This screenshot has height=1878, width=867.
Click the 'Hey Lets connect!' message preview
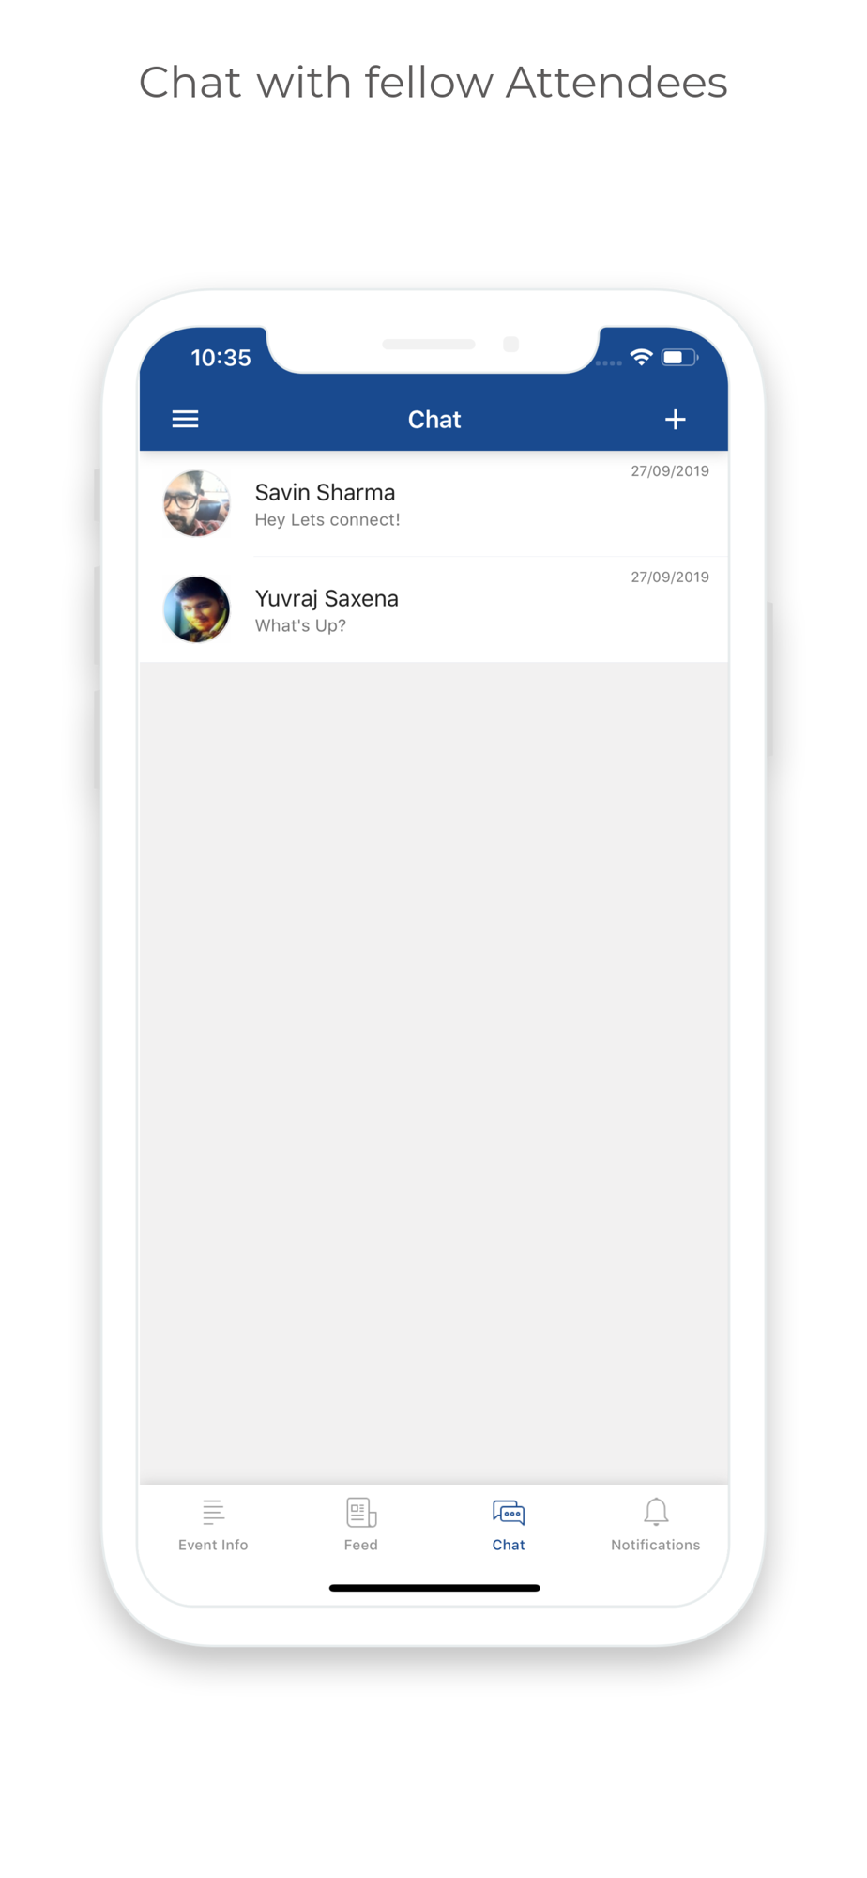[x=327, y=519]
